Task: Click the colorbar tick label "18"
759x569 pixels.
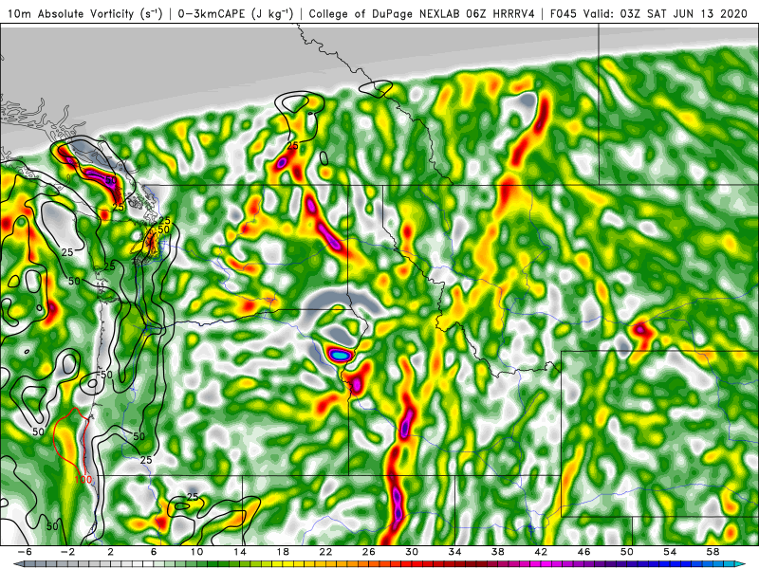Action: [x=283, y=552]
